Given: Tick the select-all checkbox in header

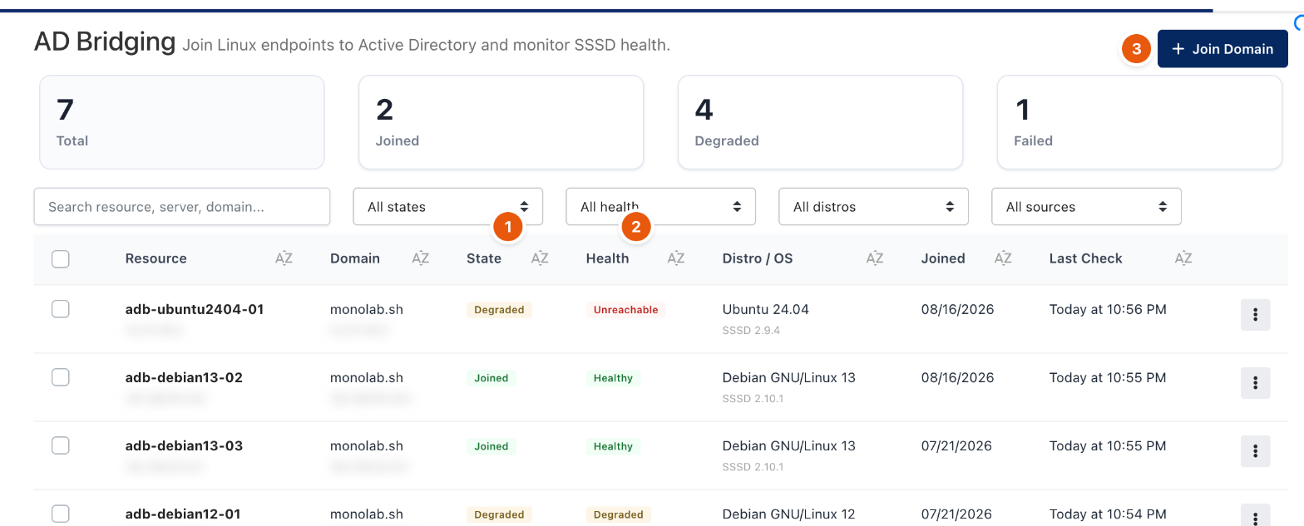Looking at the screenshot, I should [61, 259].
